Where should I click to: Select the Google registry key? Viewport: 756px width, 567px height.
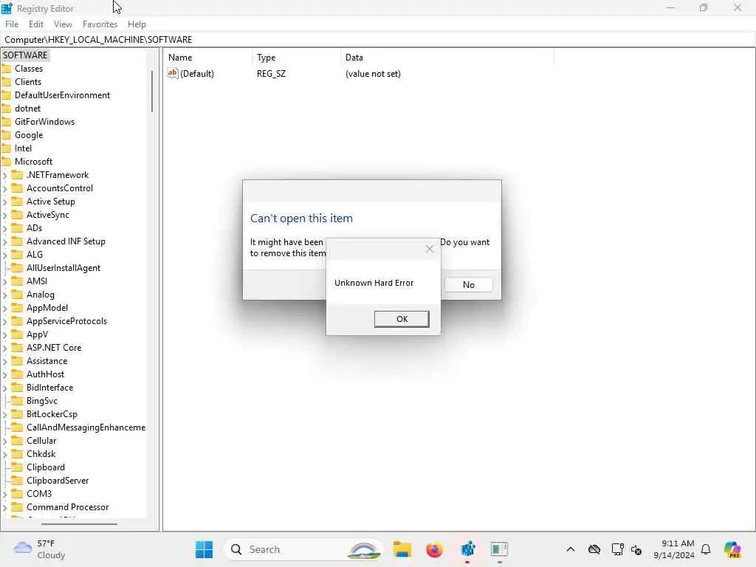[x=29, y=135]
